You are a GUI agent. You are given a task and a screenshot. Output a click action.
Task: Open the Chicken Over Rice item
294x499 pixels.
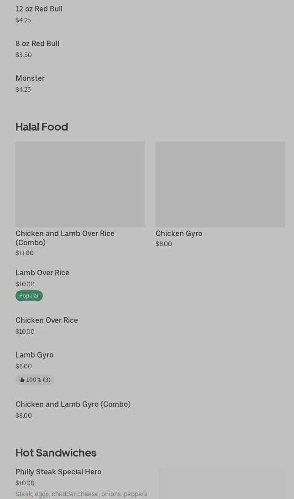click(x=47, y=320)
